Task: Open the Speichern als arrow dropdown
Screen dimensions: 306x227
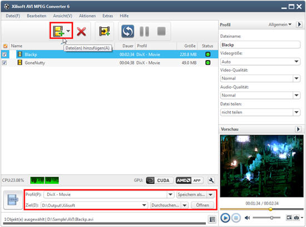Action: click(x=210, y=194)
